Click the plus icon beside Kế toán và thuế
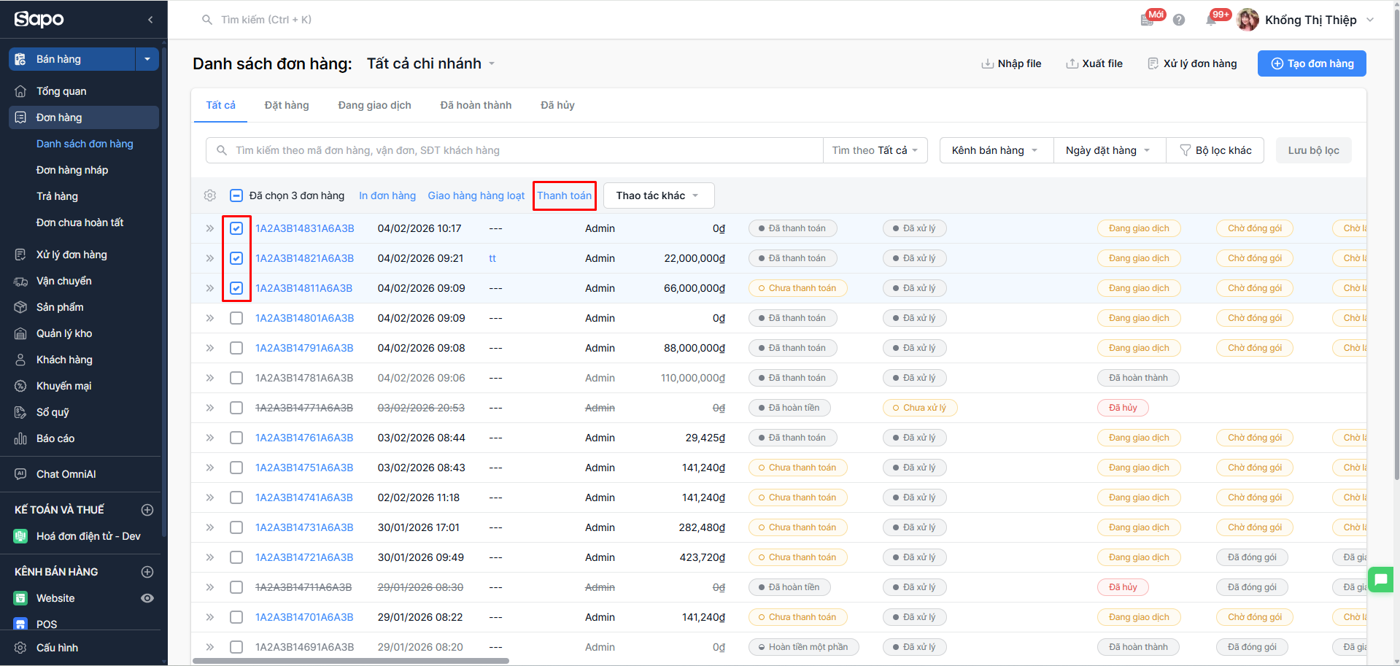This screenshot has height=666, width=1400. pyautogui.click(x=147, y=510)
